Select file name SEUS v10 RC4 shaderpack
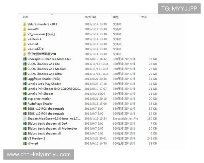The width and height of the screenshot is (204, 163). click(x=46, y=113)
